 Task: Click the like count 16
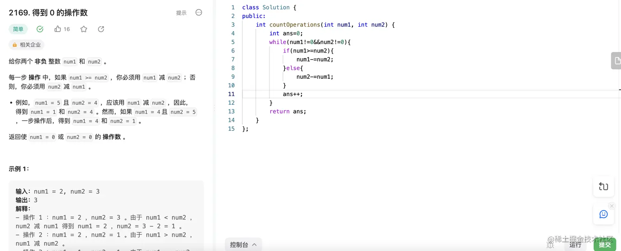67,29
